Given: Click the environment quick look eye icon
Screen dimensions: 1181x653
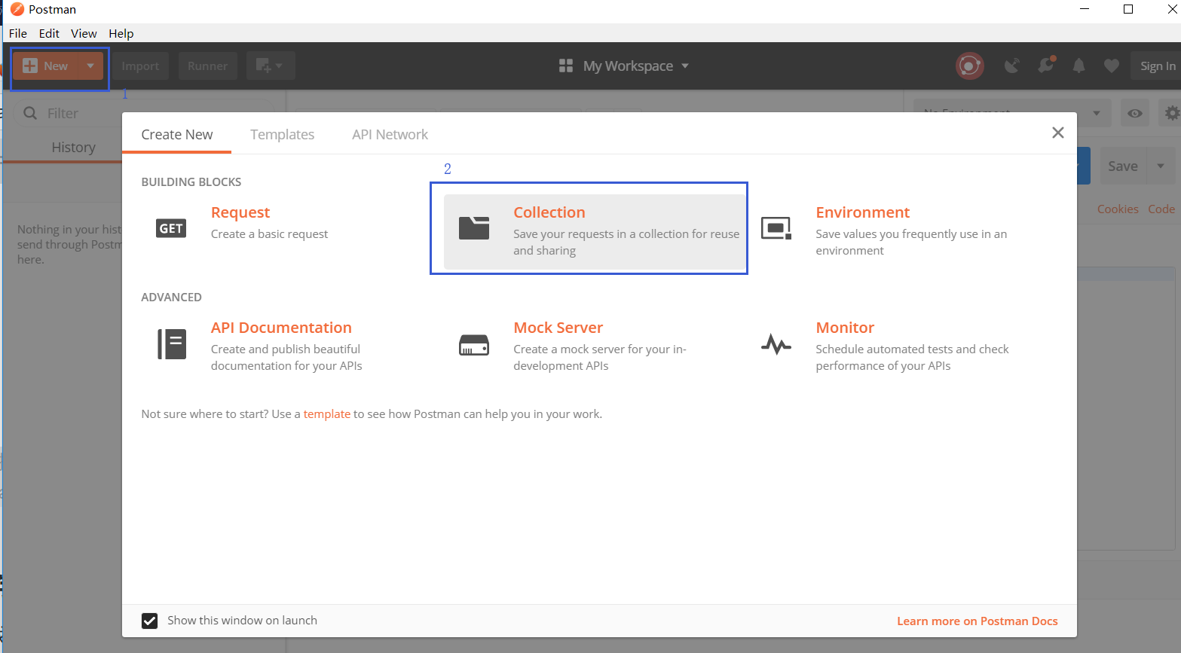Looking at the screenshot, I should coord(1135,114).
